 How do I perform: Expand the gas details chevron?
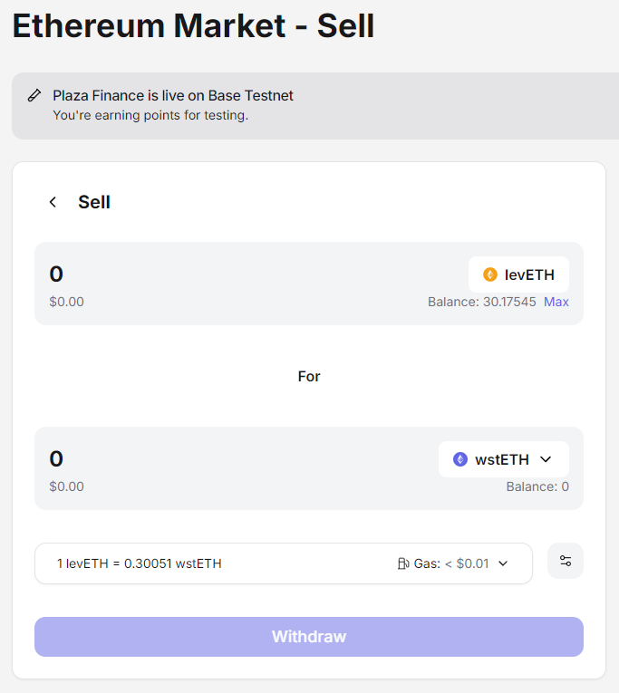click(503, 563)
